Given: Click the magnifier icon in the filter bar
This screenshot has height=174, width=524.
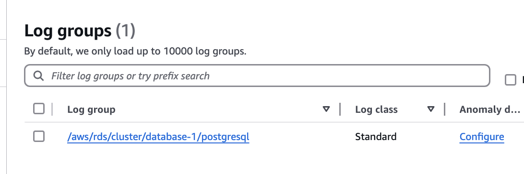Looking at the screenshot, I should (39, 76).
